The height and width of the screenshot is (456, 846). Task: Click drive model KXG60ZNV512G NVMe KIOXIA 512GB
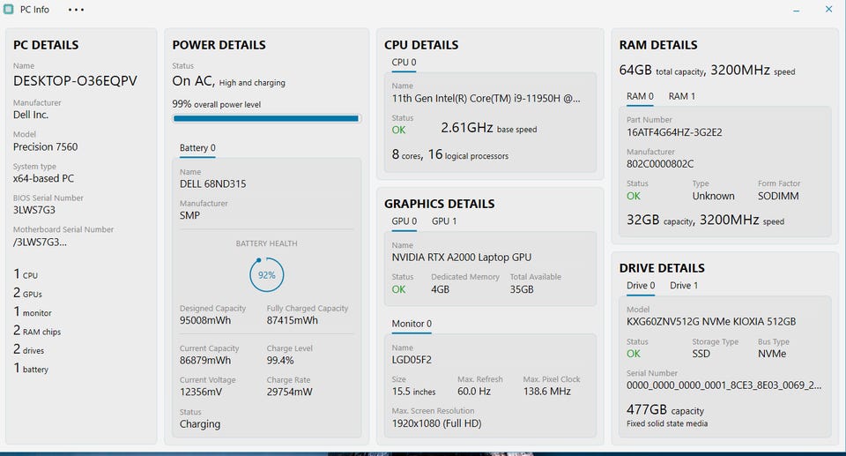point(711,321)
